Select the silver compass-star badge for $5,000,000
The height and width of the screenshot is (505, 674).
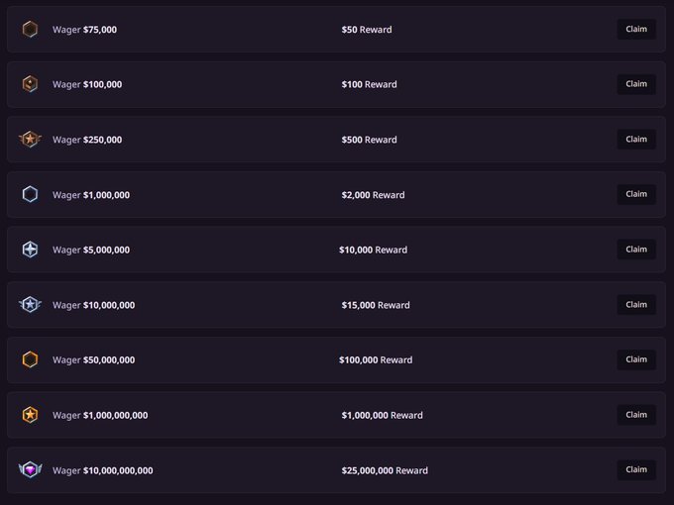(x=30, y=250)
